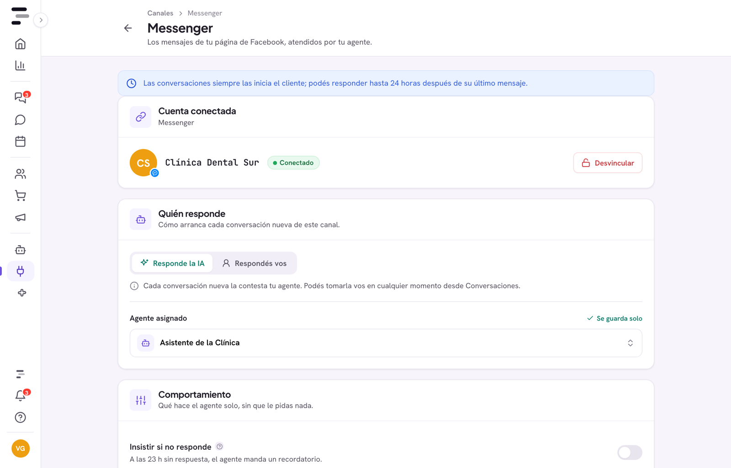Switch to Respondés vos tab
Image resolution: width=731 pixels, height=468 pixels.
[254, 263]
